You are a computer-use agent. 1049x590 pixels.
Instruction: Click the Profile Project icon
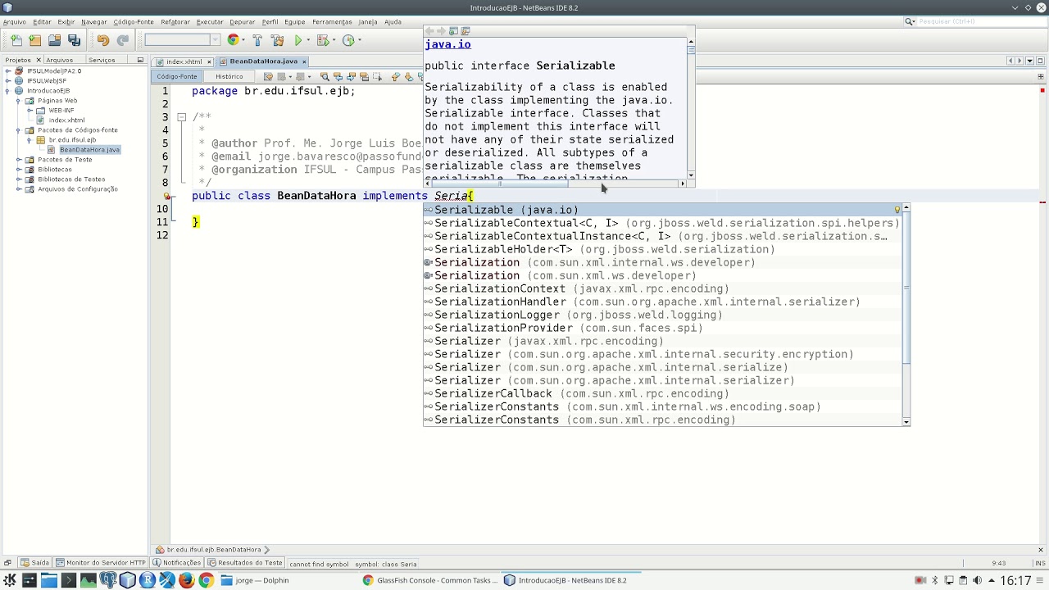pyautogui.click(x=348, y=40)
